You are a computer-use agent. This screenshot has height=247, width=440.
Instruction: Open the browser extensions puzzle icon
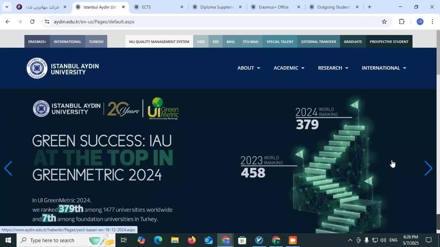[401, 22]
